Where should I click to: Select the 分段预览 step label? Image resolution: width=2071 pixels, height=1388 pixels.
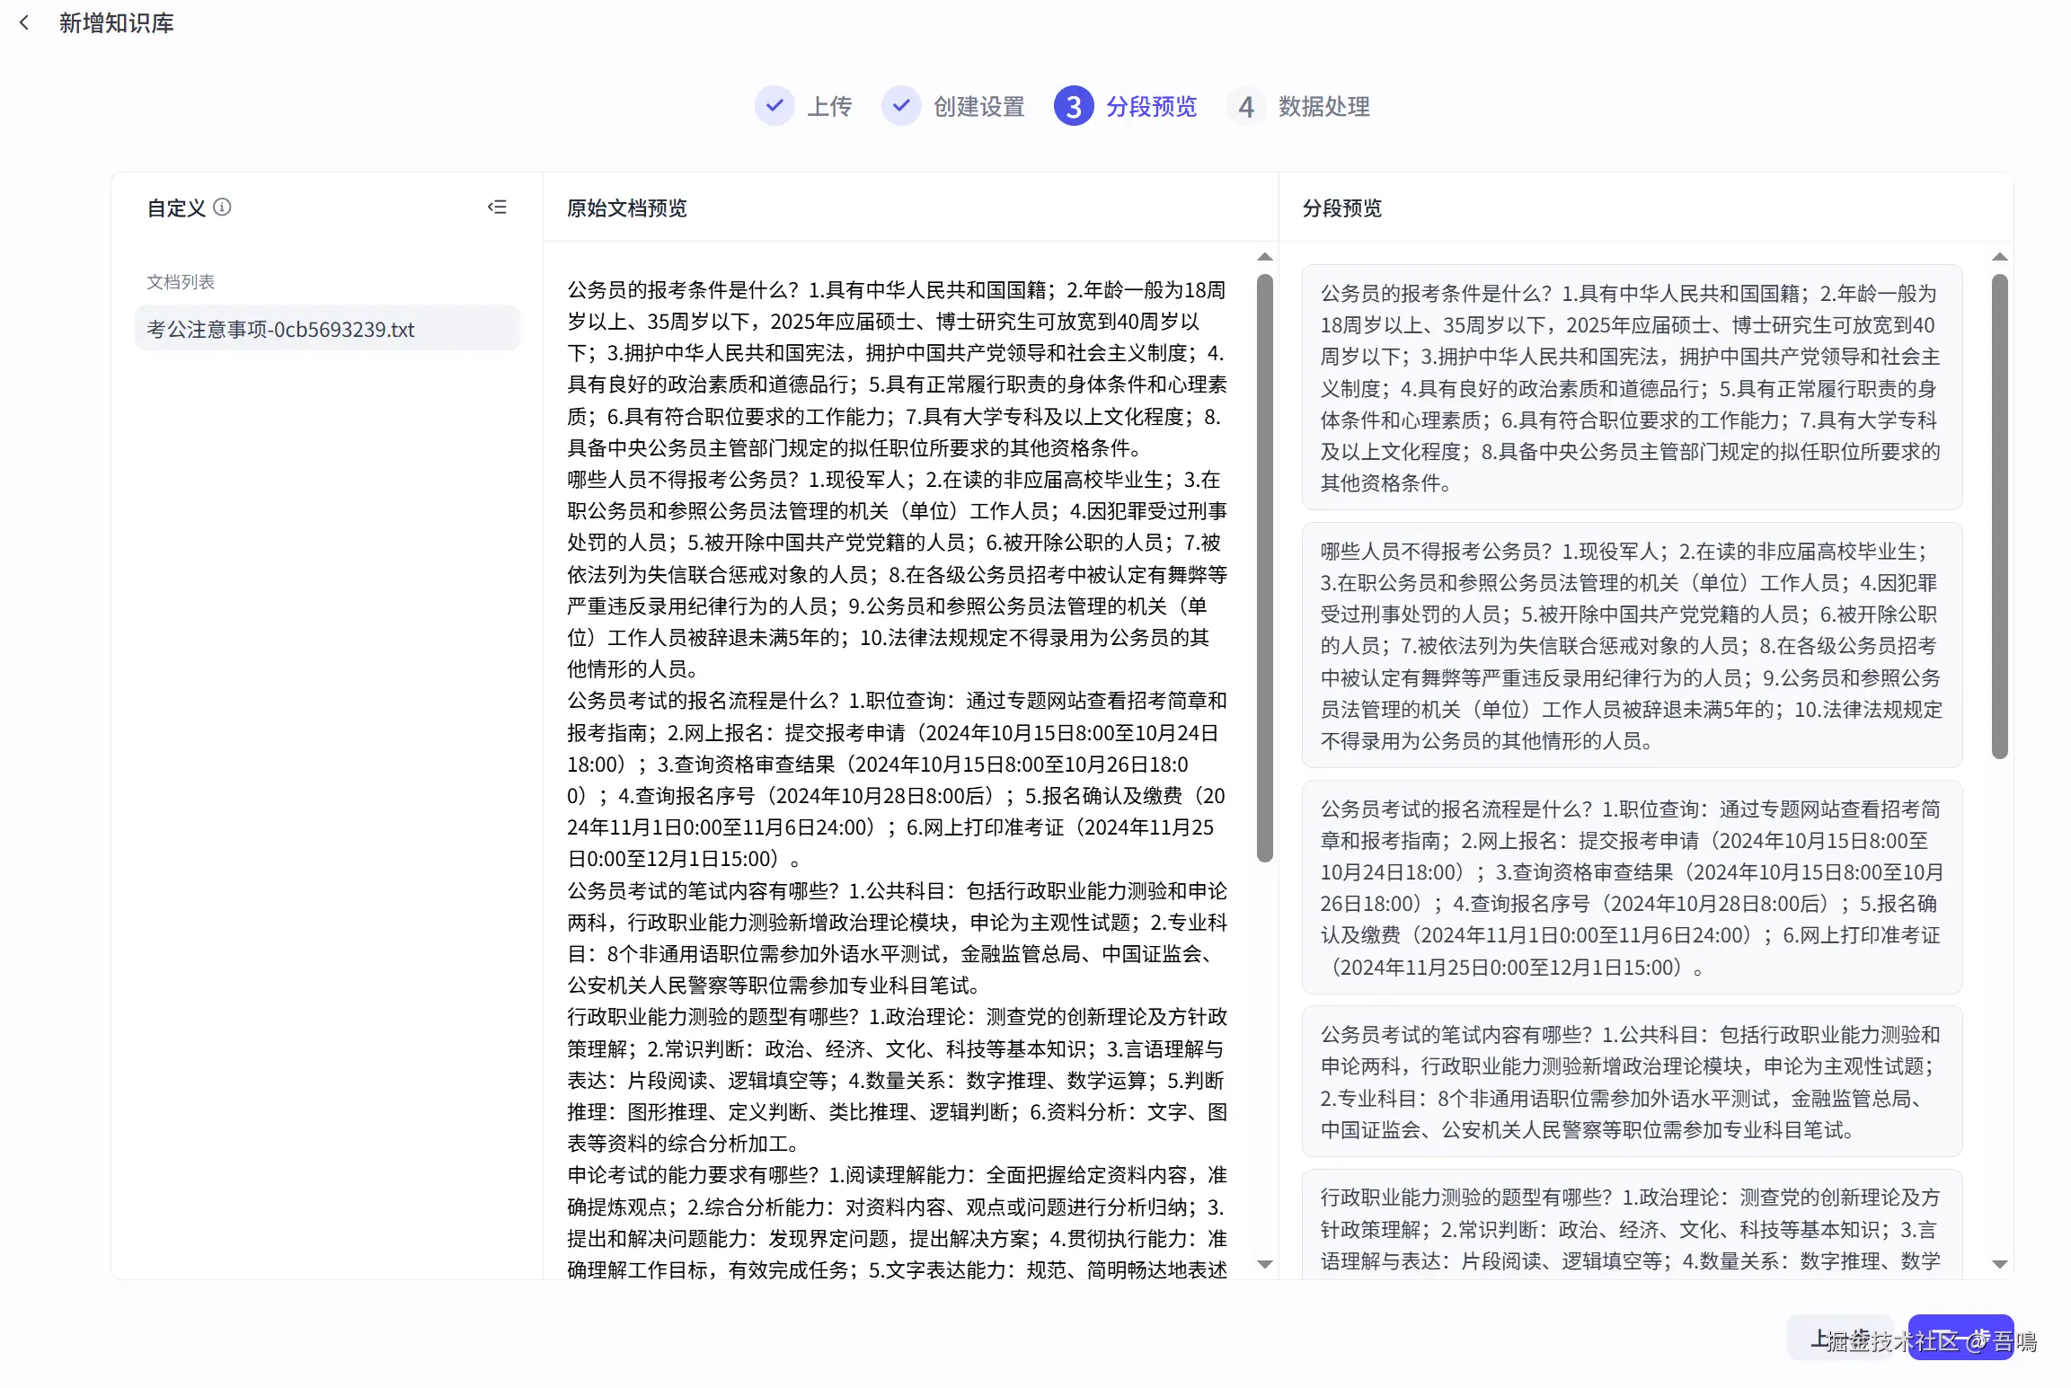(x=1151, y=106)
